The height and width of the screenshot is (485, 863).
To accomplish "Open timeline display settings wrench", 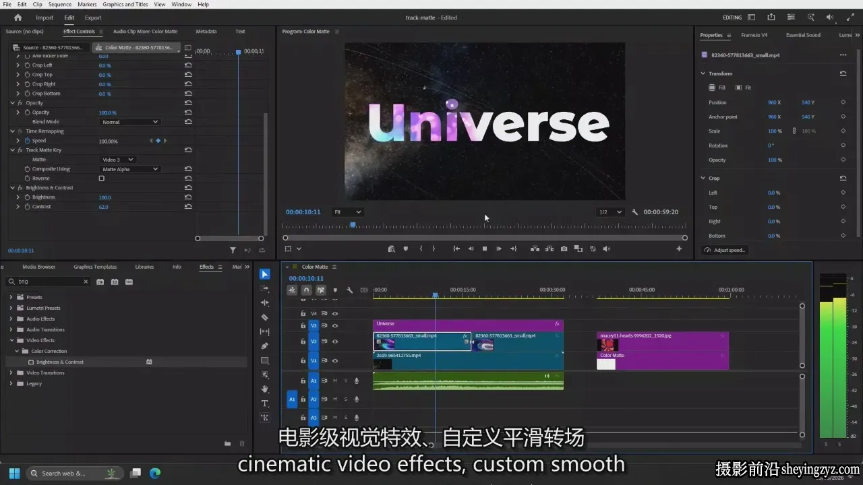I will pyautogui.click(x=350, y=290).
